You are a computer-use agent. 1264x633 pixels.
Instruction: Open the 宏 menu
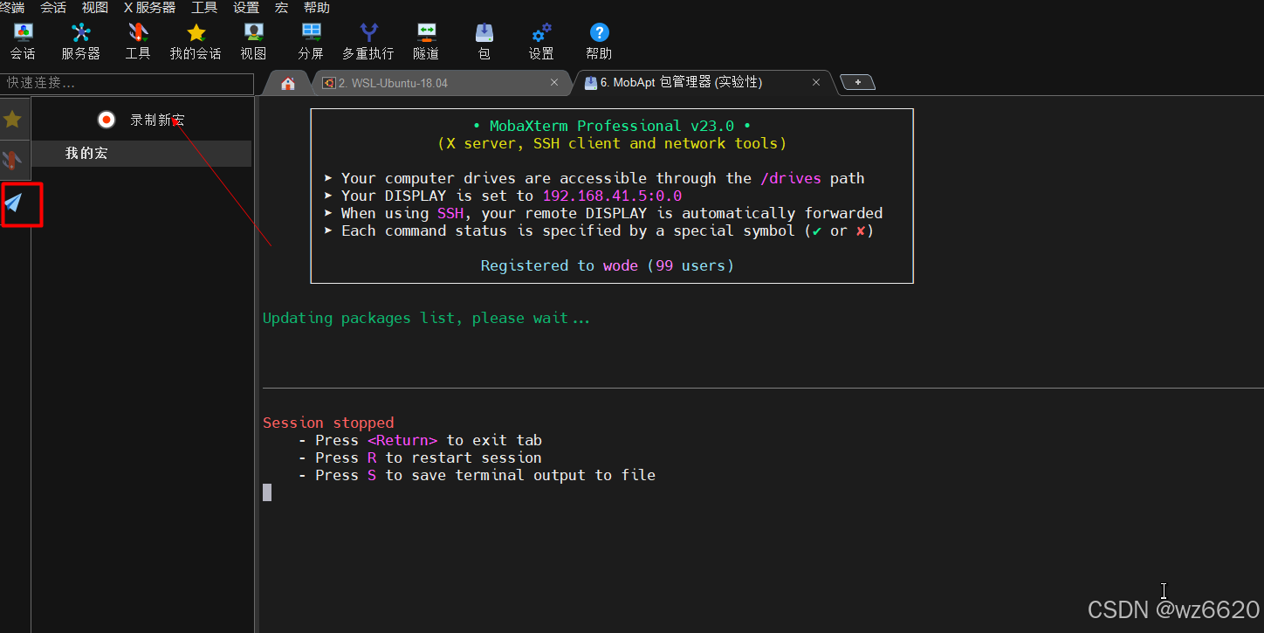point(281,8)
